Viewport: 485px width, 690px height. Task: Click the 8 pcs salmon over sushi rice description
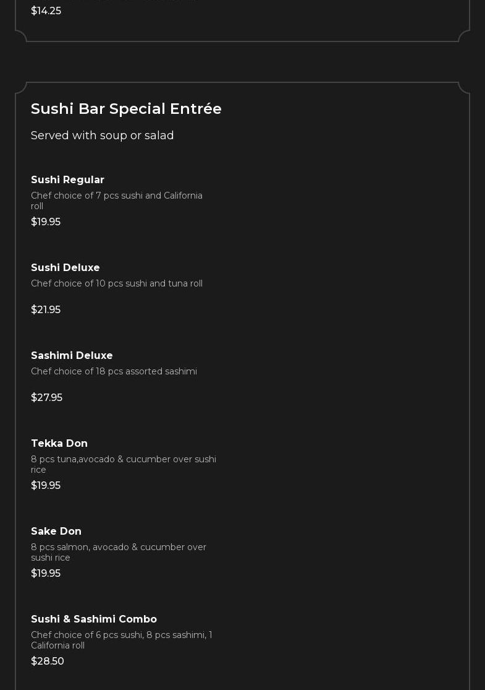[119, 552]
